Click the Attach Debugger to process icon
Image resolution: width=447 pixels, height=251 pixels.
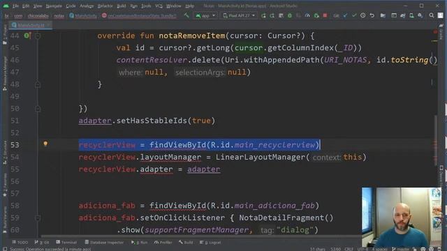click(x=316, y=15)
